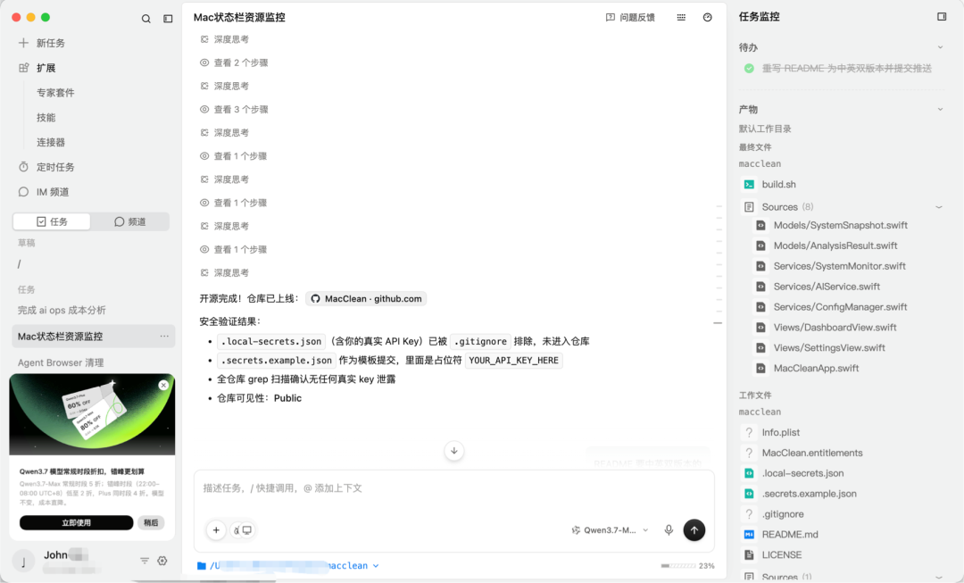
Task: Toggle the completed 重写 README todo checkmark
Action: pos(749,68)
